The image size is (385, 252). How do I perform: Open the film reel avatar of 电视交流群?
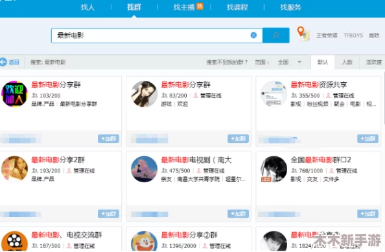(x=14, y=241)
